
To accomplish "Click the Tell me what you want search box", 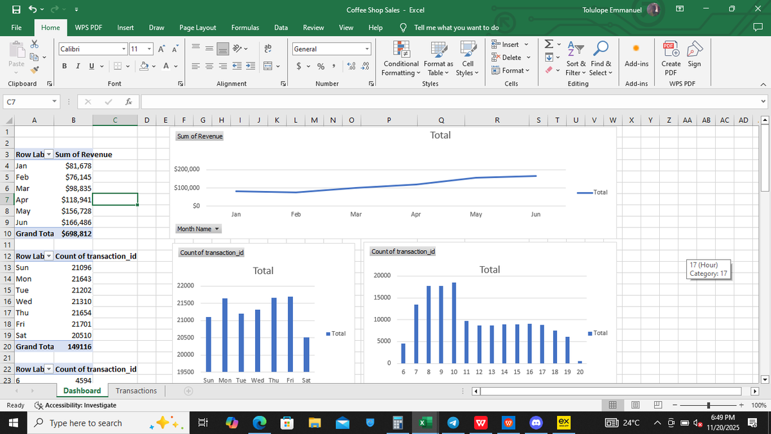I will 456,28.
